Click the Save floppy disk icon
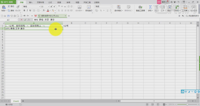Screen dimensions: 200x106 8,16
